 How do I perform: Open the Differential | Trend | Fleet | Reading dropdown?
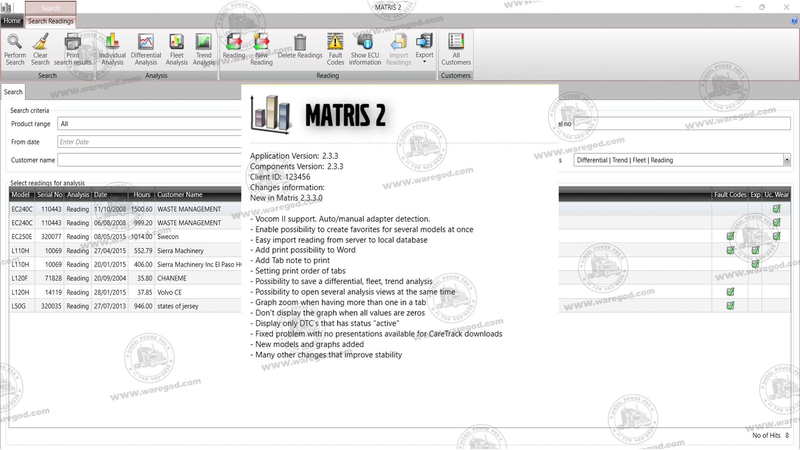787,160
